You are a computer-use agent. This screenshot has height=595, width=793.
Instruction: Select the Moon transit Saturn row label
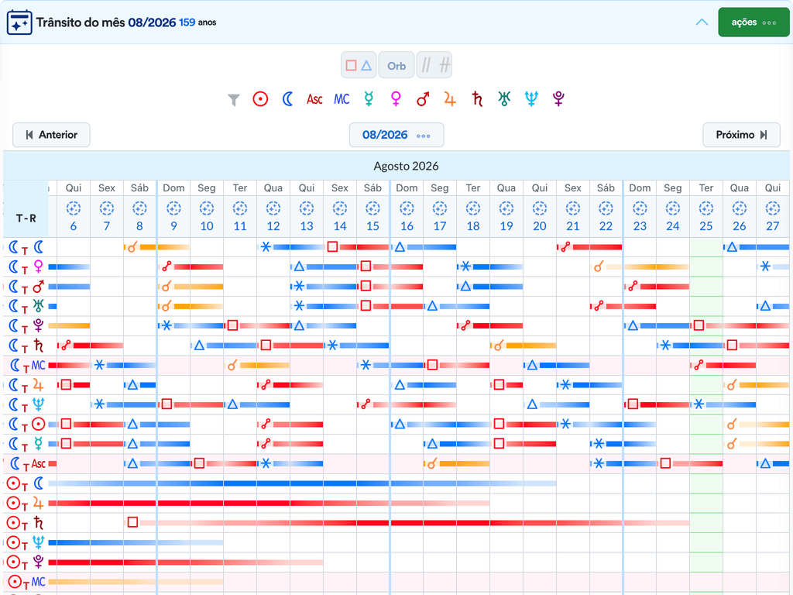point(26,346)
